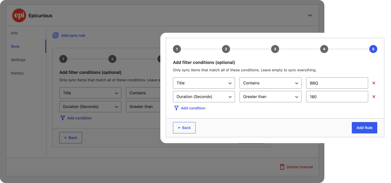The image size is (391, 183).
Task: Click the Add Rule button
Action: tap(365, 128)
